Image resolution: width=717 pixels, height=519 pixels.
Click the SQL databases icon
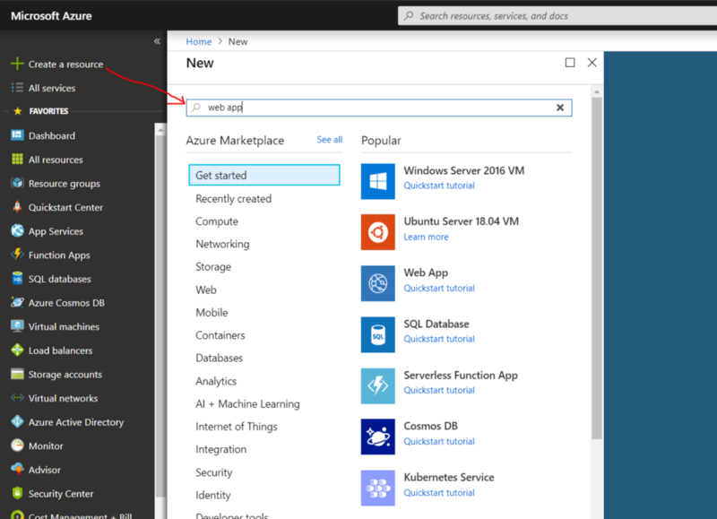pos(17,278)
